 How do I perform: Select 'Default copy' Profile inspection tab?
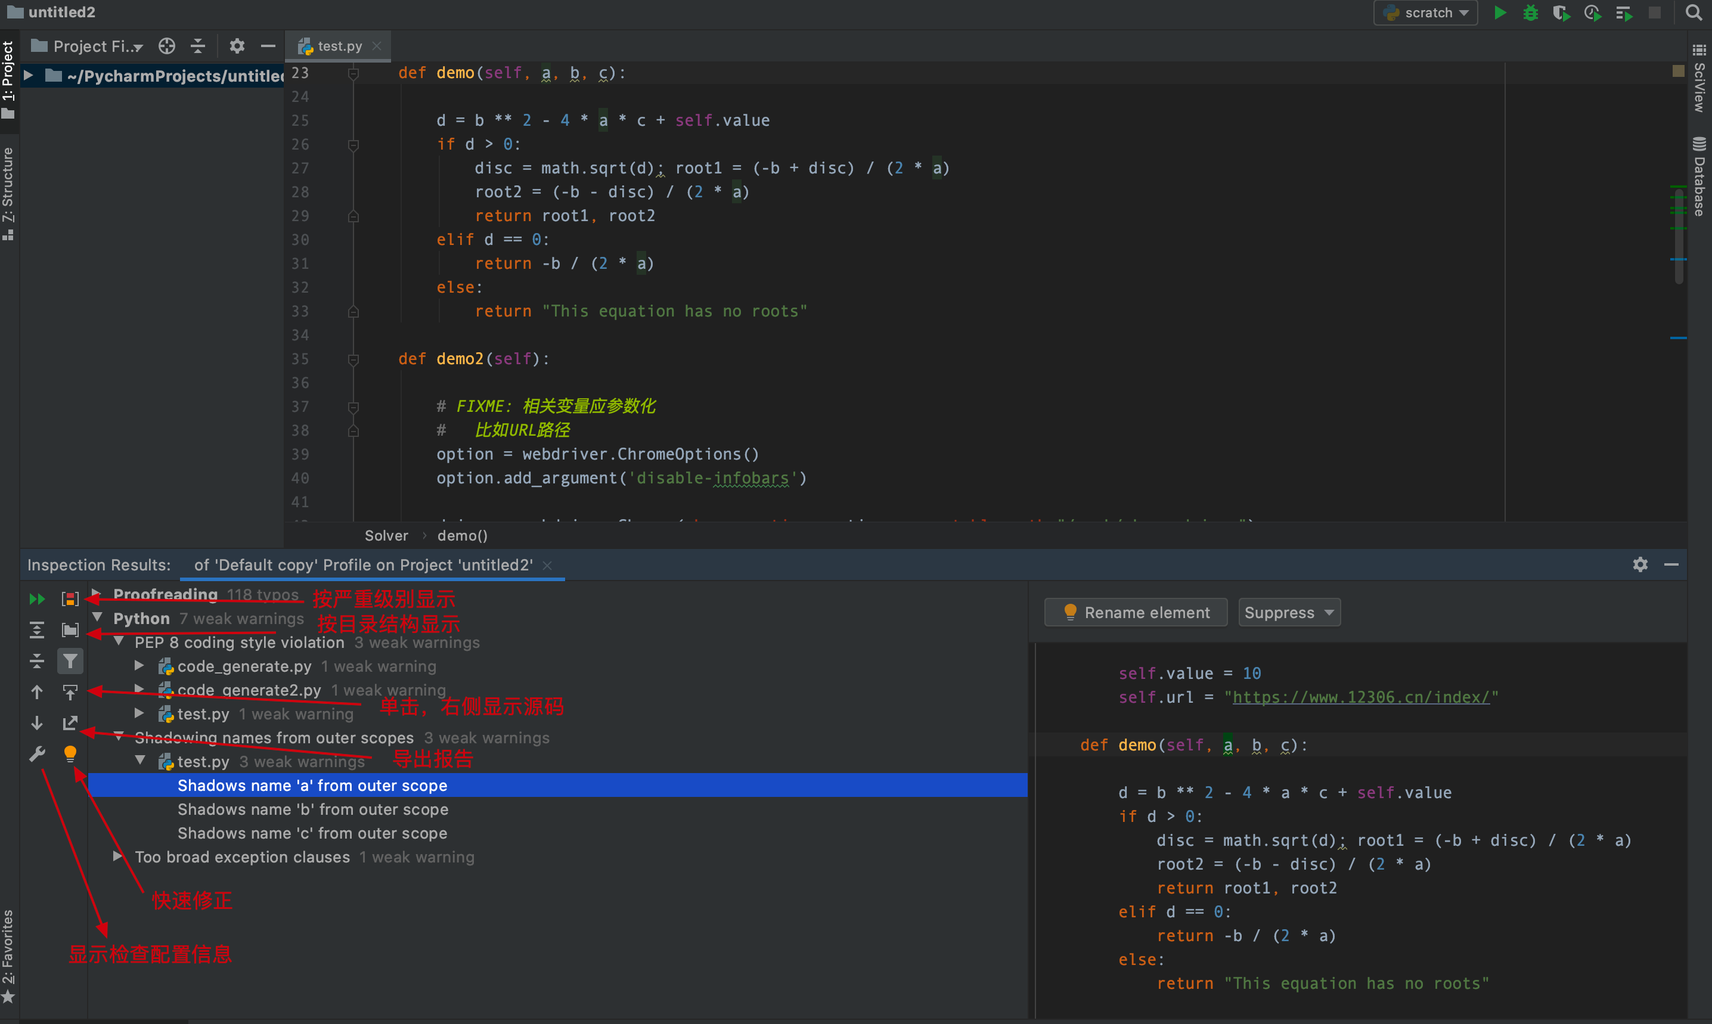click(363, 564)
